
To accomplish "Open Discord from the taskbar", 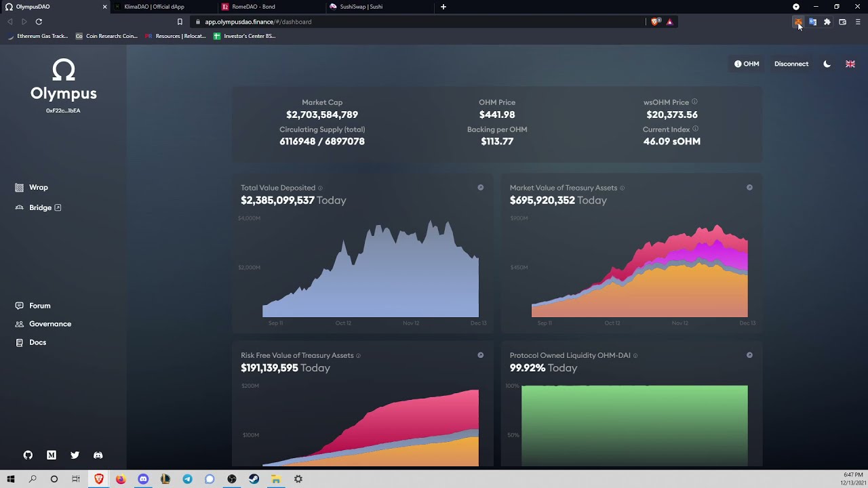I will point(143,479).
